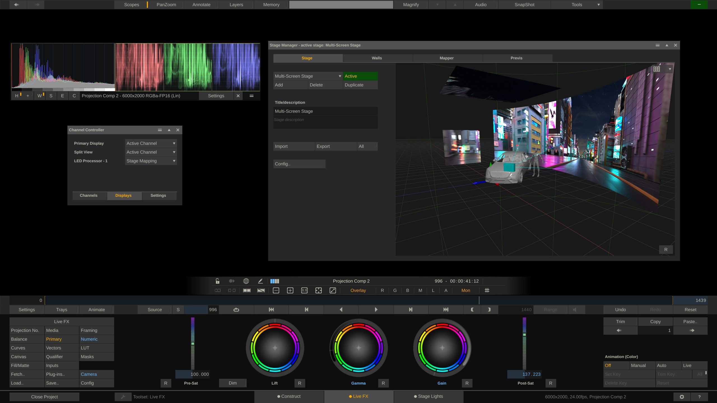
Task: Click the 1:1 zoom level icon
Action: [x=304, y=290]
